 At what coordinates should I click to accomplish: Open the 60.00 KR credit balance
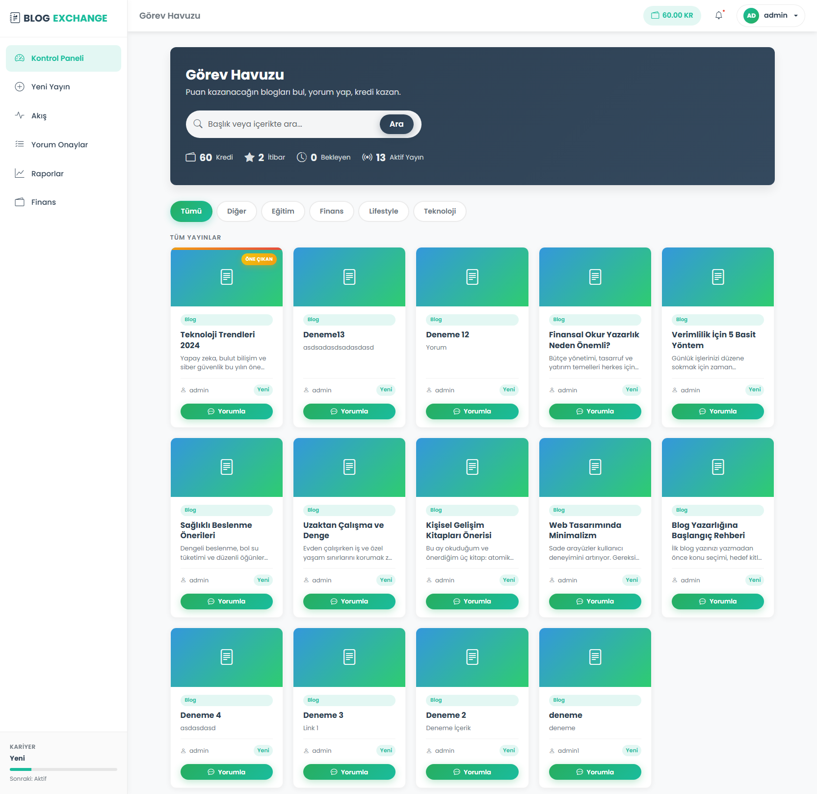click(672, 16)
